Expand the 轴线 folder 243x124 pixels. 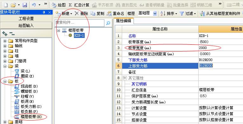point(5,46)
